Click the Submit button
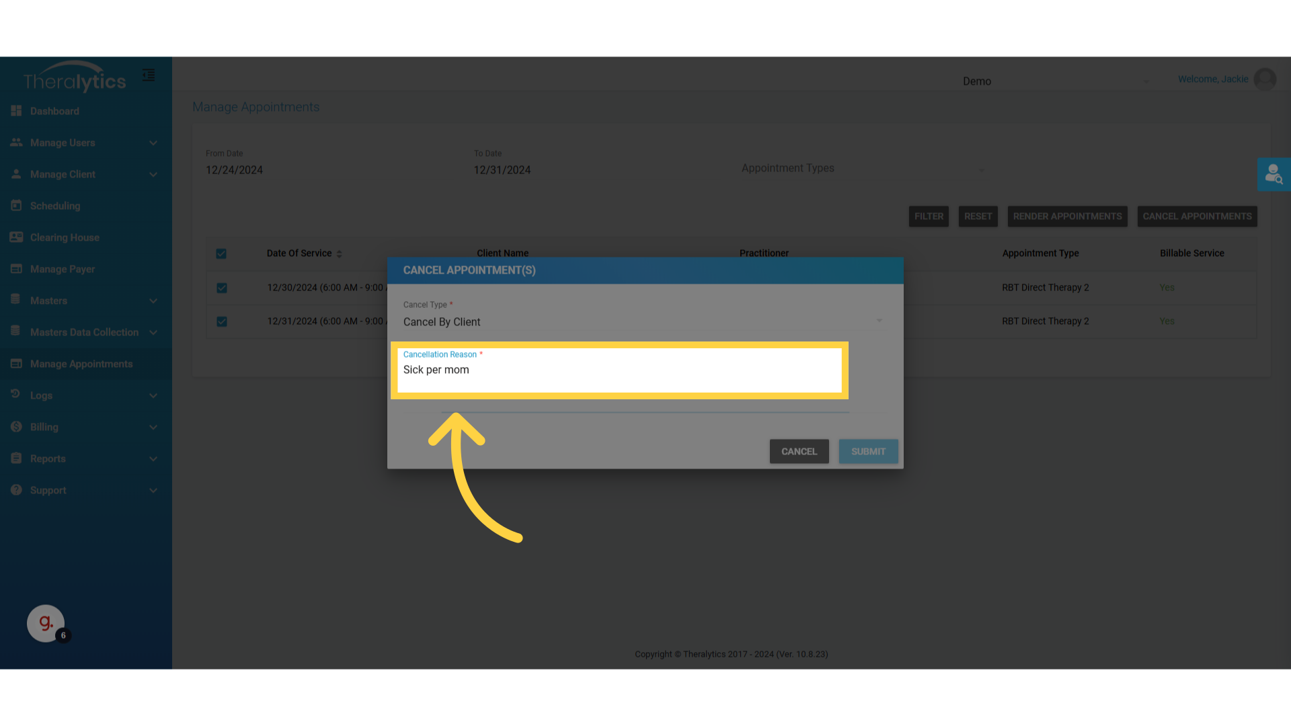Image resolution: width=1291 pixels, height=726 pixels. tap(868, 452)
